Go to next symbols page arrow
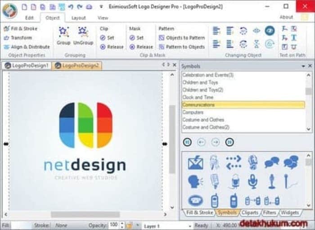 pos(216,142)
